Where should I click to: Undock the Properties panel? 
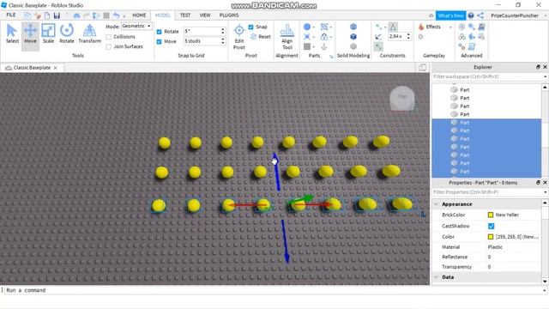coord(538,183)
